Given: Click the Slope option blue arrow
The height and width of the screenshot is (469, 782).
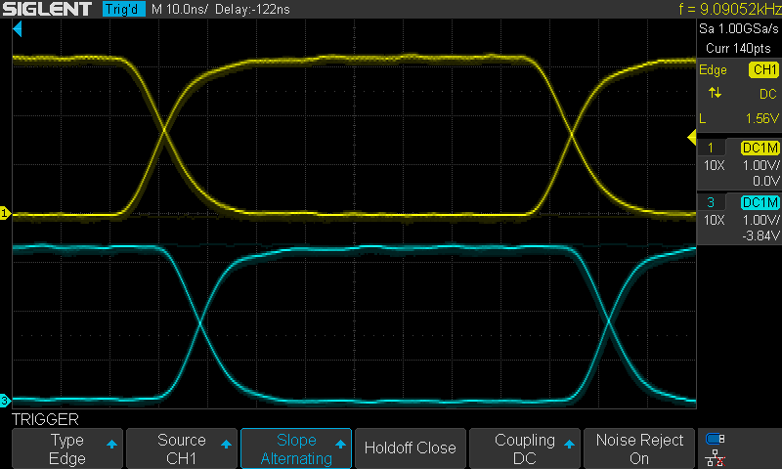Looking at the screenshot, I should [340, 444].
